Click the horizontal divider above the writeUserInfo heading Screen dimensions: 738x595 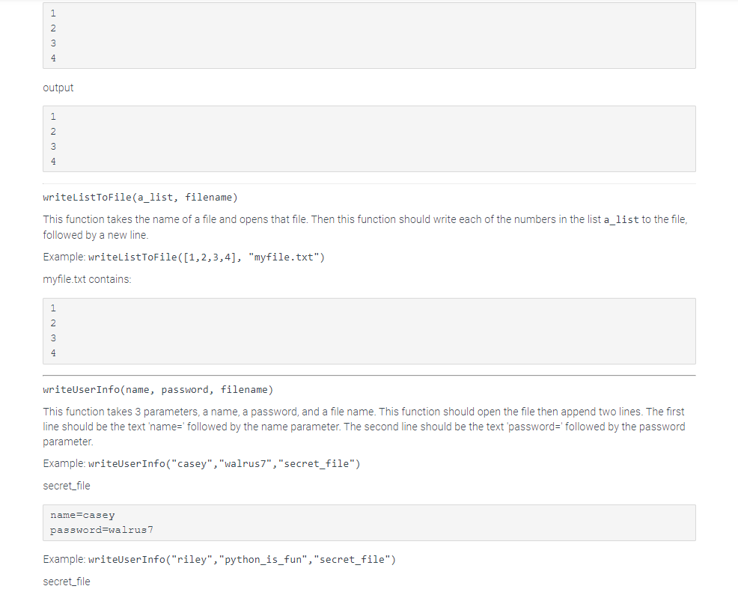point(369,375)
